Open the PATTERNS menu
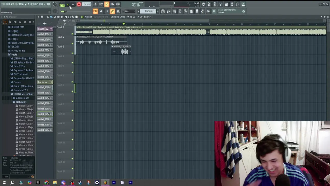This screenshot has height=186, width=330. tap(20, 4)
